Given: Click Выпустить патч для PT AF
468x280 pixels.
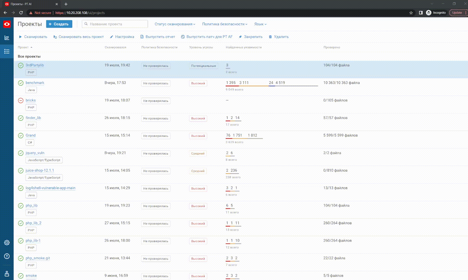Looking at the screenshot, I should pos(207,37).
